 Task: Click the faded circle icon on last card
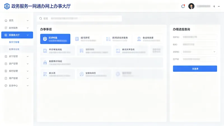point(118,74)
